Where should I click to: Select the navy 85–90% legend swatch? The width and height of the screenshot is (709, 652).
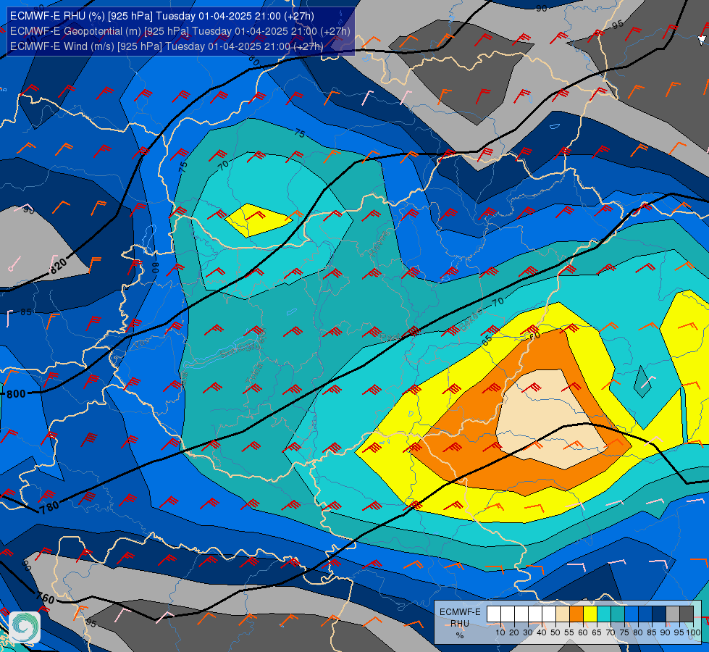(x=659, y=614)
